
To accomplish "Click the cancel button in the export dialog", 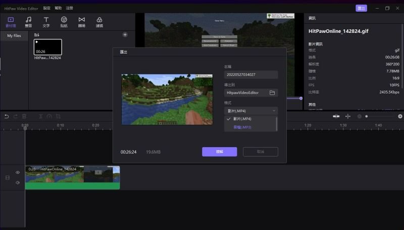I will [x=261, y=152].
